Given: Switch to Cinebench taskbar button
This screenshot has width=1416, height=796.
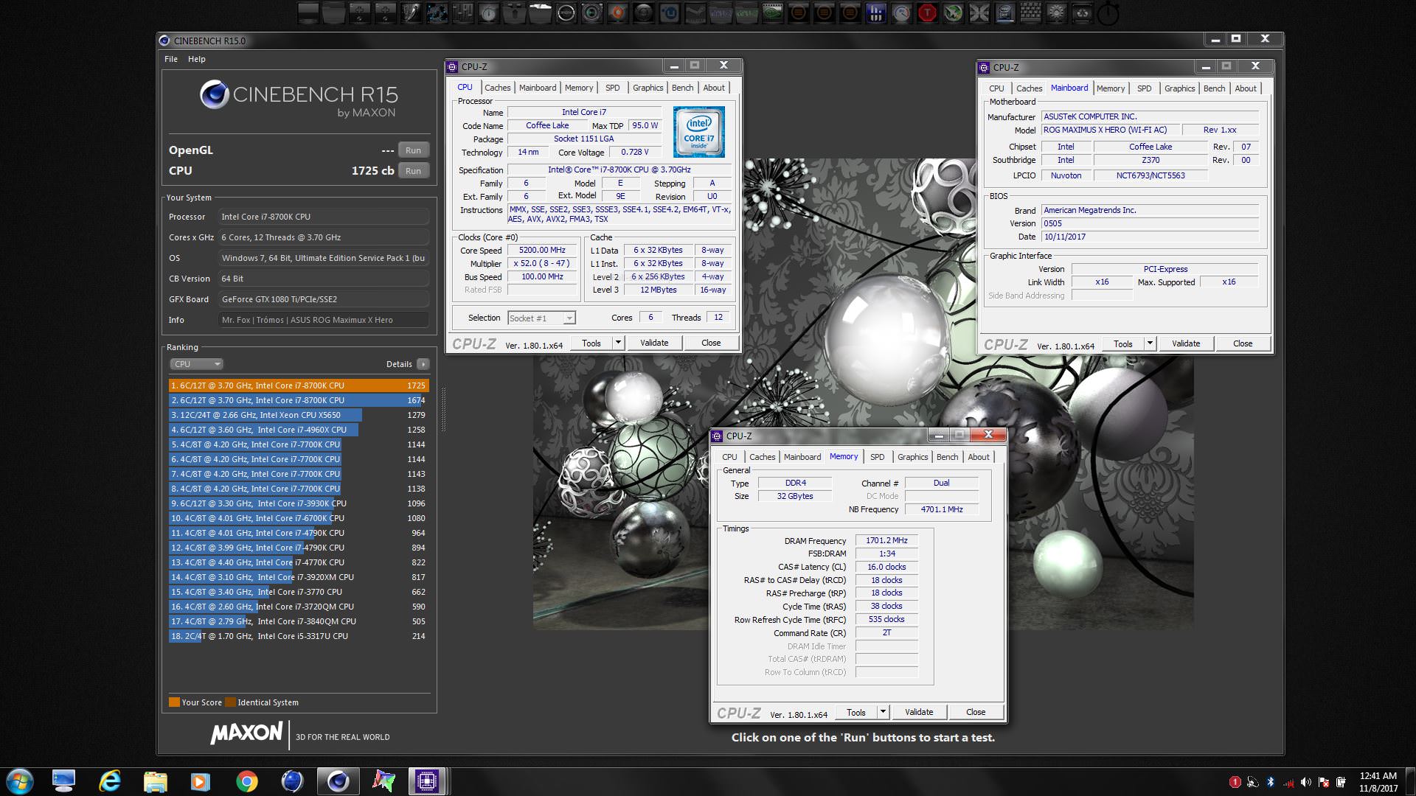Looking at the screenshot, I should pos(339,781).
